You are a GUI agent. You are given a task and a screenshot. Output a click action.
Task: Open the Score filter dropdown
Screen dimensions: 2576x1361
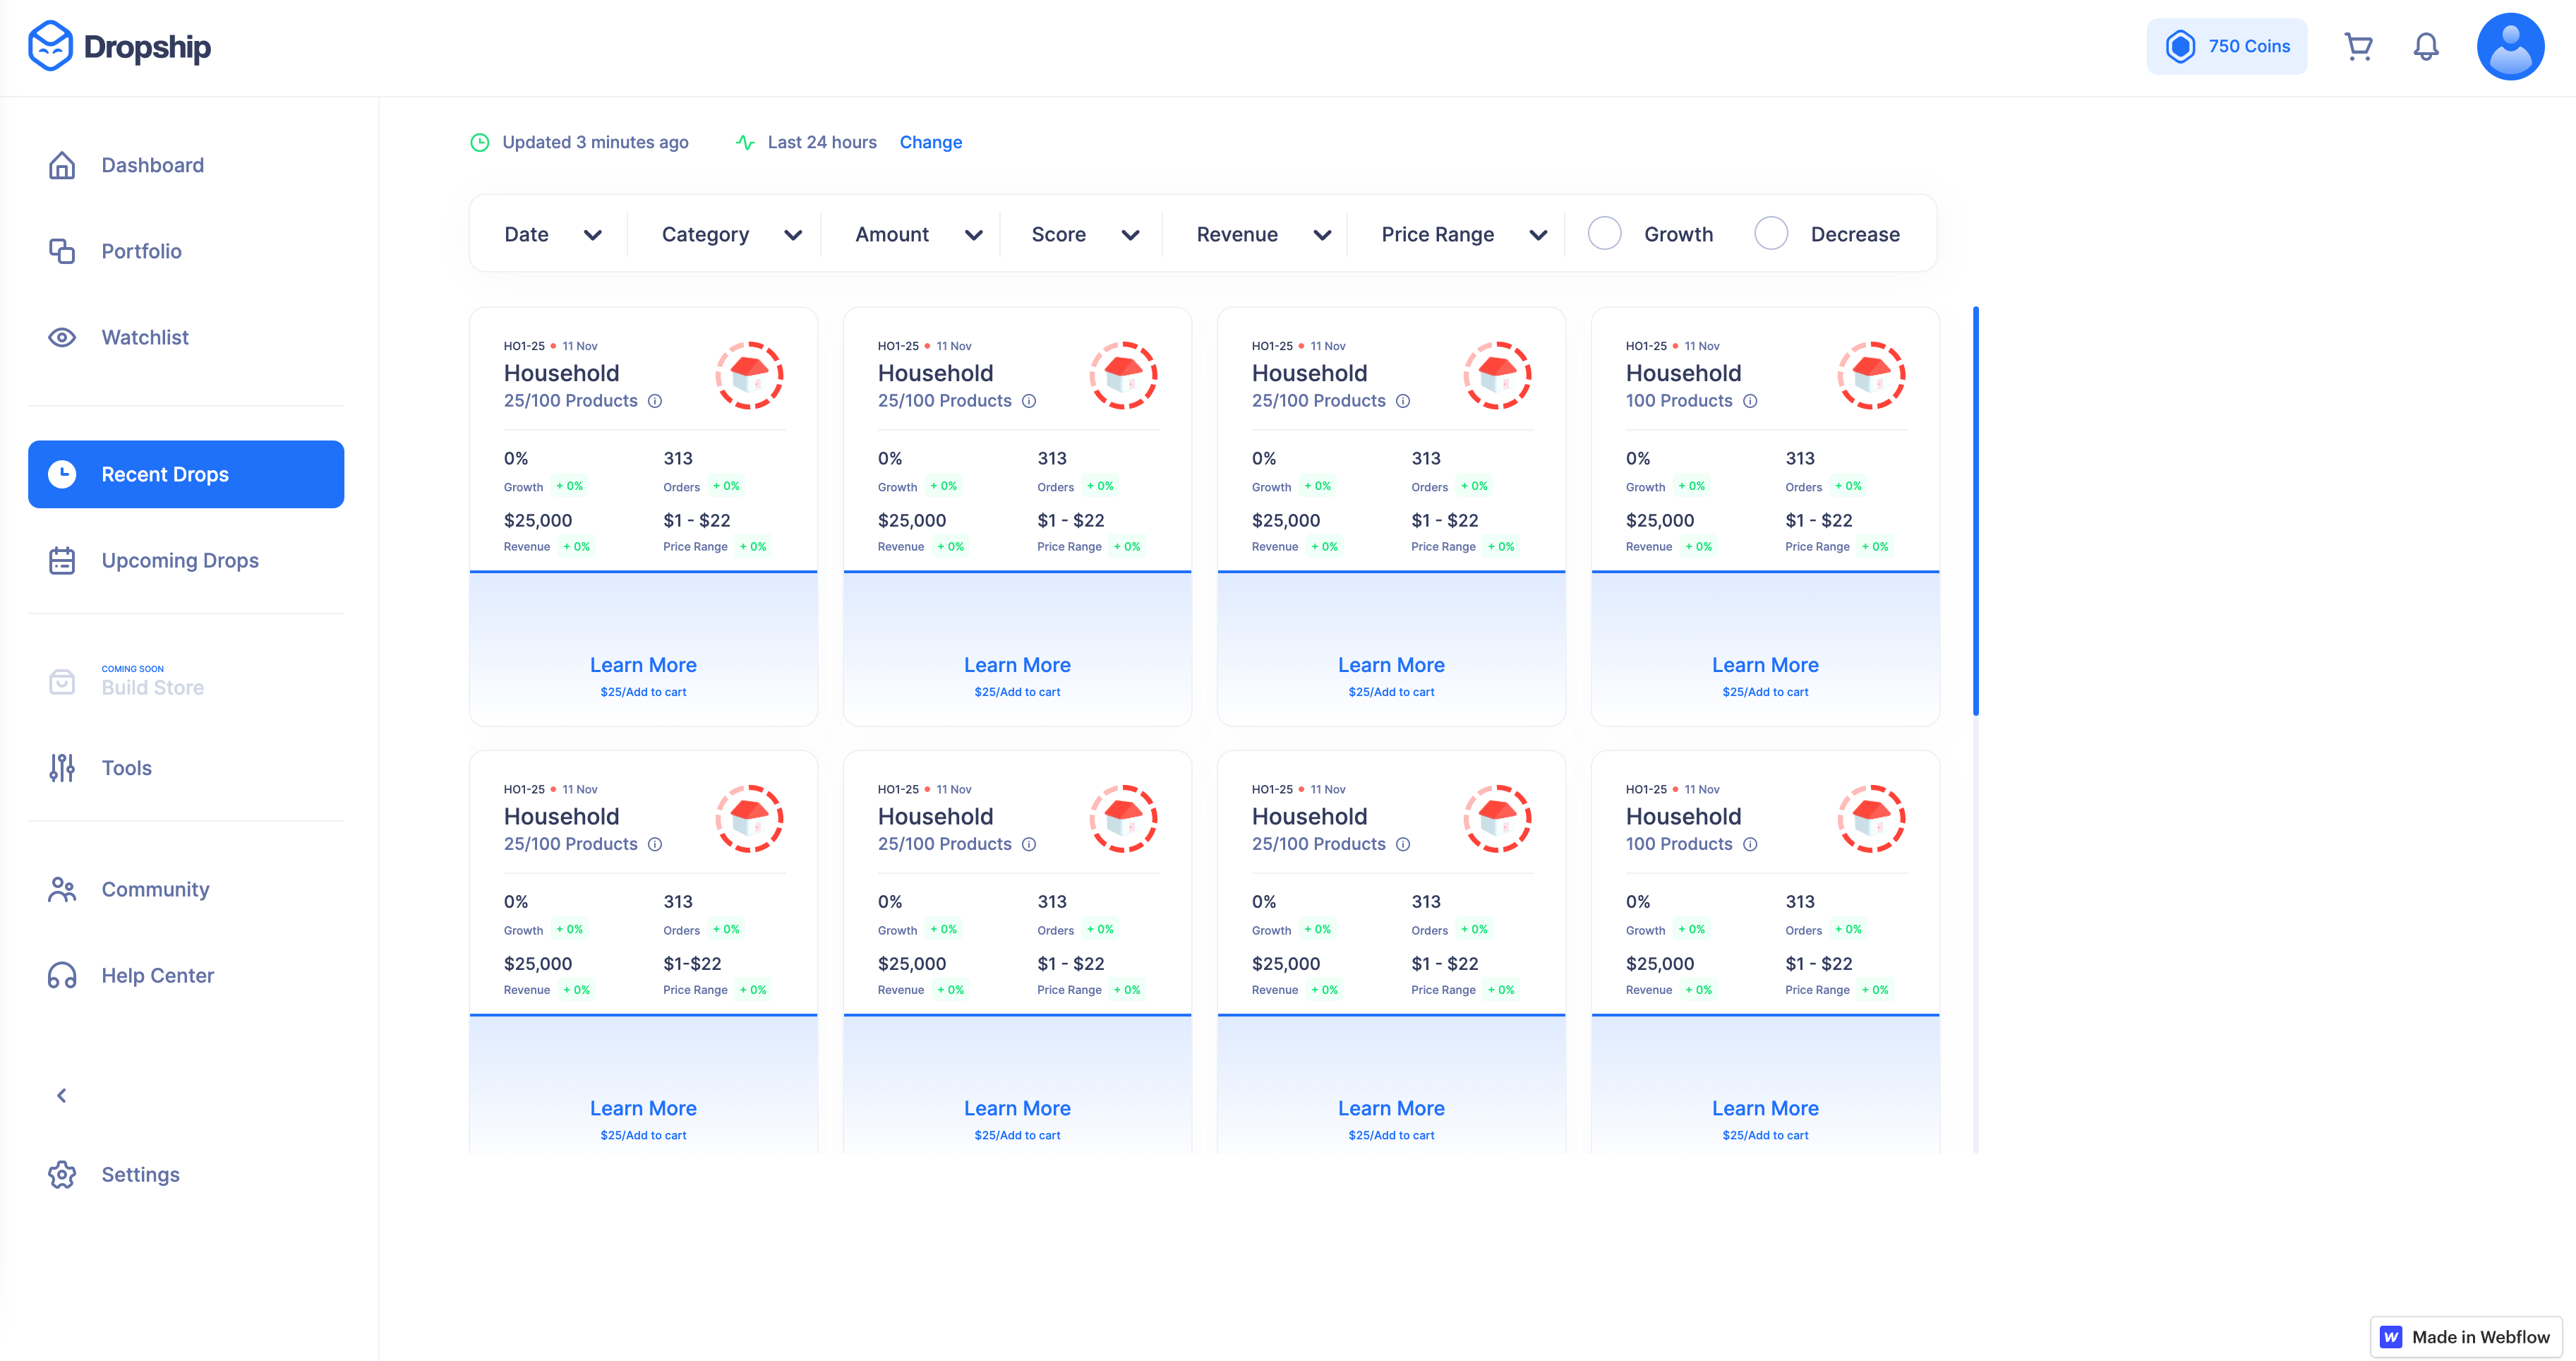pyautogui.click(x=1084, y=235)
